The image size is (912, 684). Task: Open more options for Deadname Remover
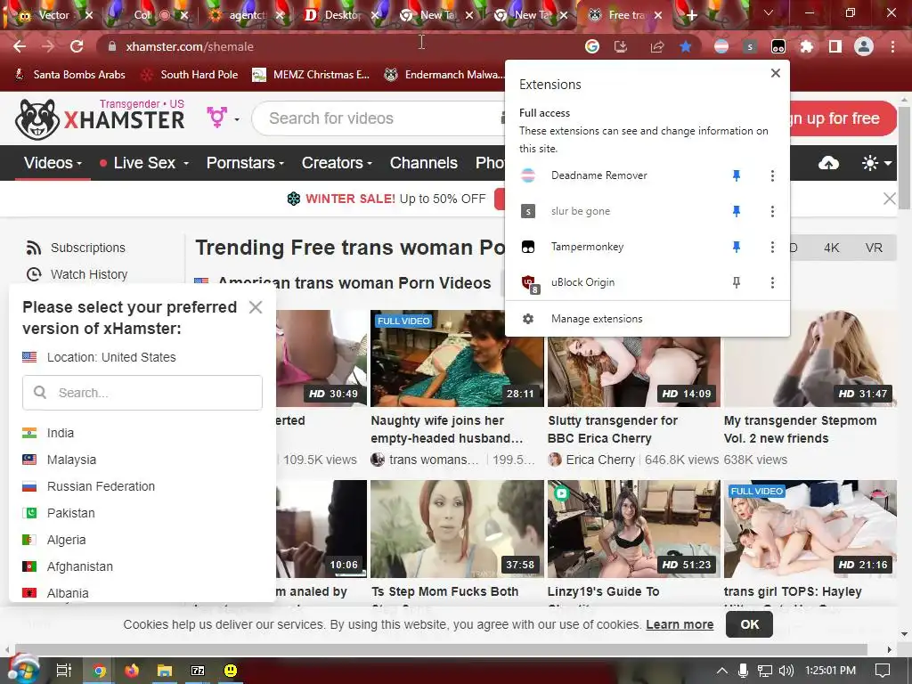click(772, 175)
